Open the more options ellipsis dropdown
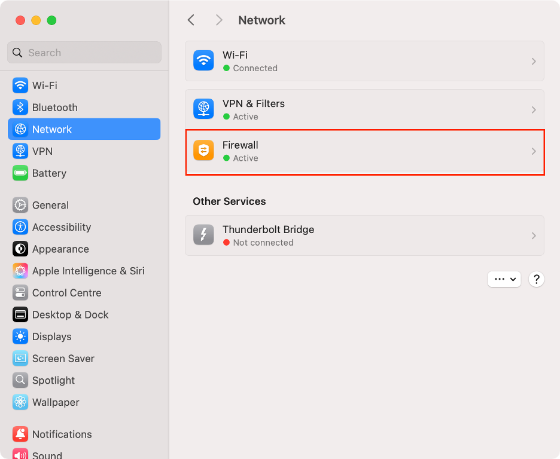 504,279
